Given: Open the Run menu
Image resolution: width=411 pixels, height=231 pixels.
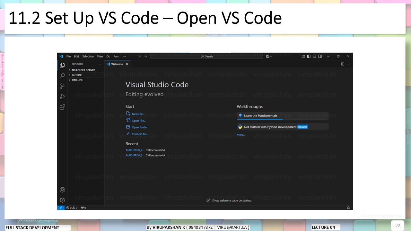Looking at the screenshot, I should click(116, 56).
